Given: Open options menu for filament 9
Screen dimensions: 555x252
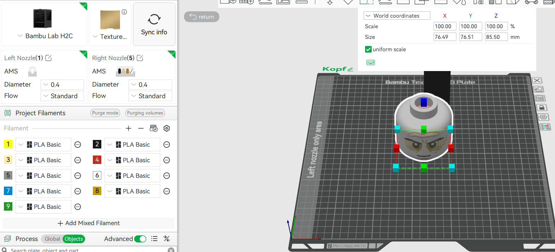Looking at the screenshot, I should click(78, 207).
